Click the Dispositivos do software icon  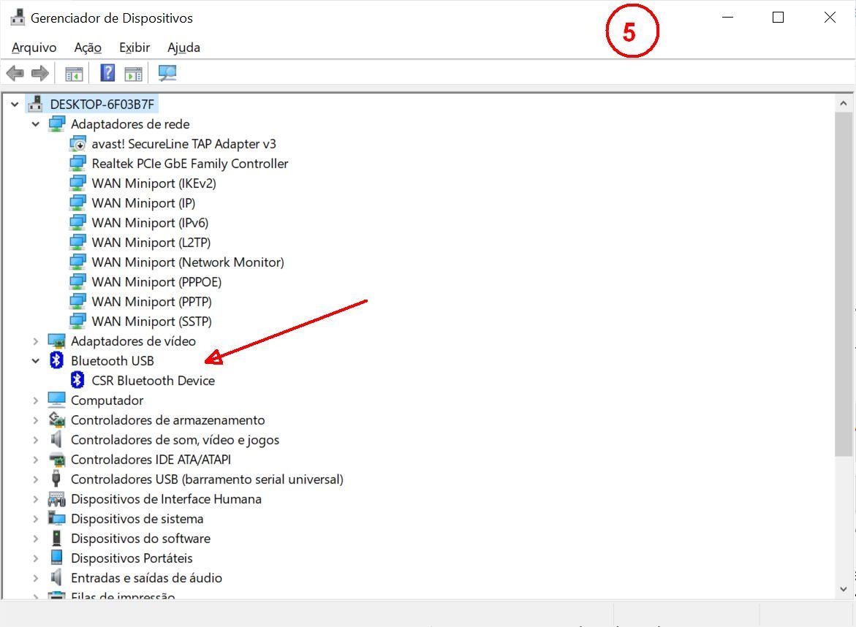(56, 538)
